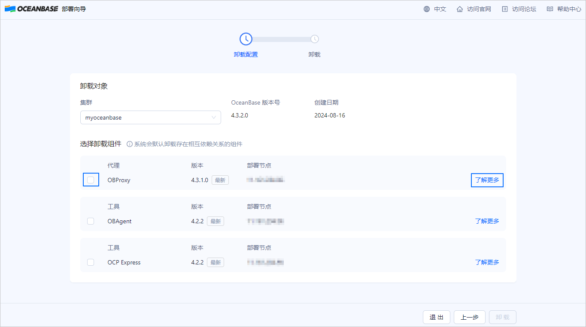
Task: Click the 退出 button
Action: (437, 317)
